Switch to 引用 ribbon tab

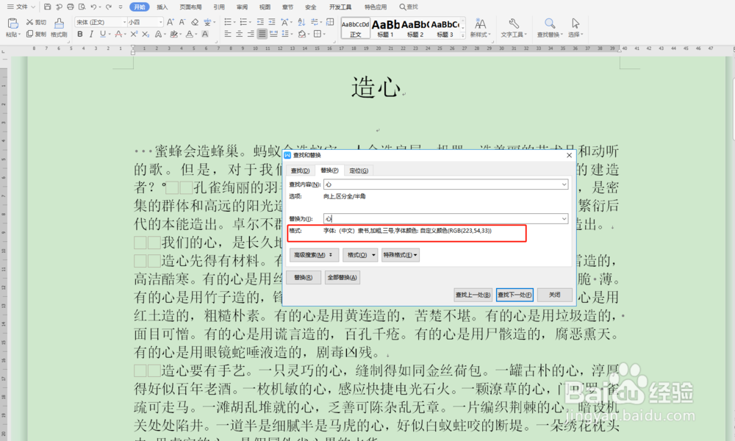(x=218, y=7)
